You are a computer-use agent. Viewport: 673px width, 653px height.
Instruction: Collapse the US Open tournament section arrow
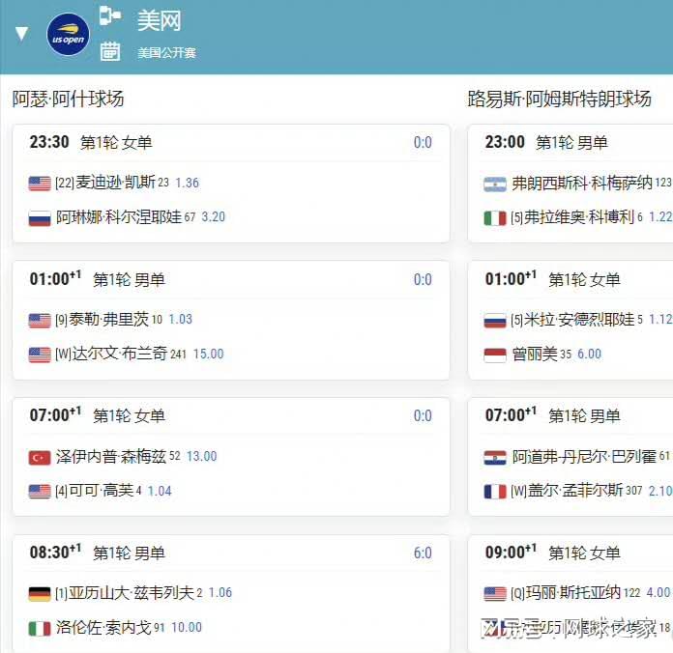tap(21, 34)
